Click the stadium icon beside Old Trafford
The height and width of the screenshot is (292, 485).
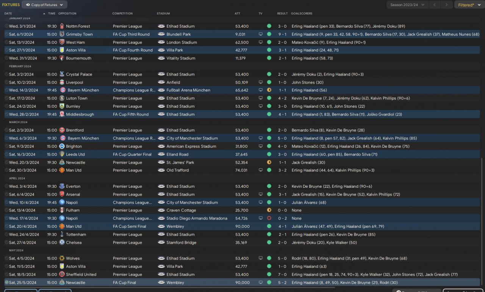(161, 170)
